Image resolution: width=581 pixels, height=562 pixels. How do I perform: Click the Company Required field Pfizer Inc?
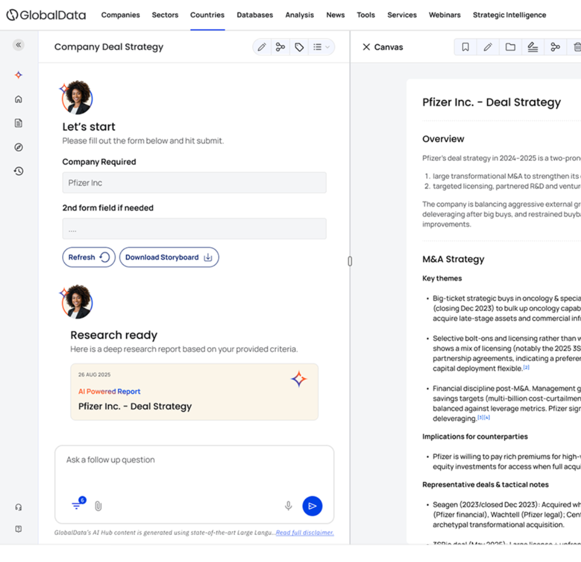click(194, 182)
